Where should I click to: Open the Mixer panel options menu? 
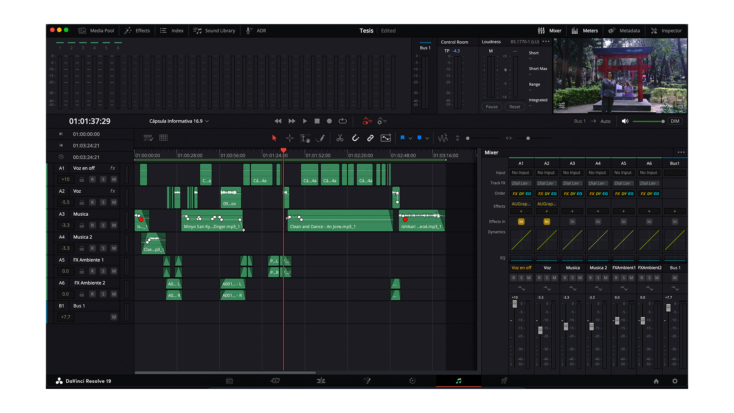(x=682, y=152)
